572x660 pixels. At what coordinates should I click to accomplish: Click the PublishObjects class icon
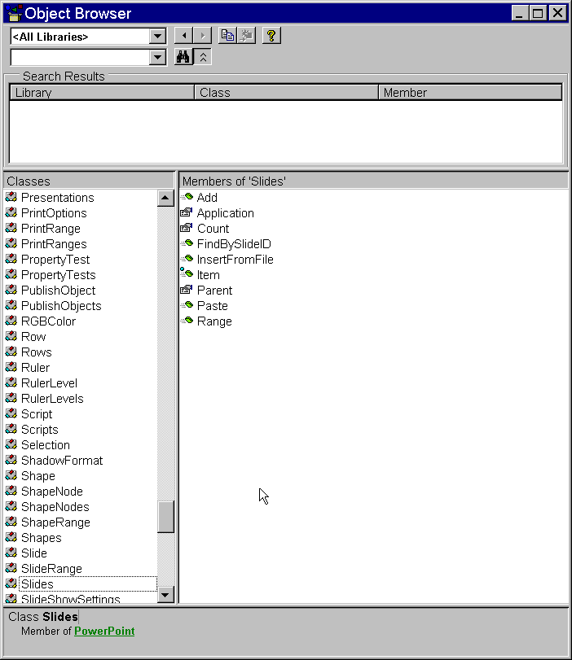(11, 305)
